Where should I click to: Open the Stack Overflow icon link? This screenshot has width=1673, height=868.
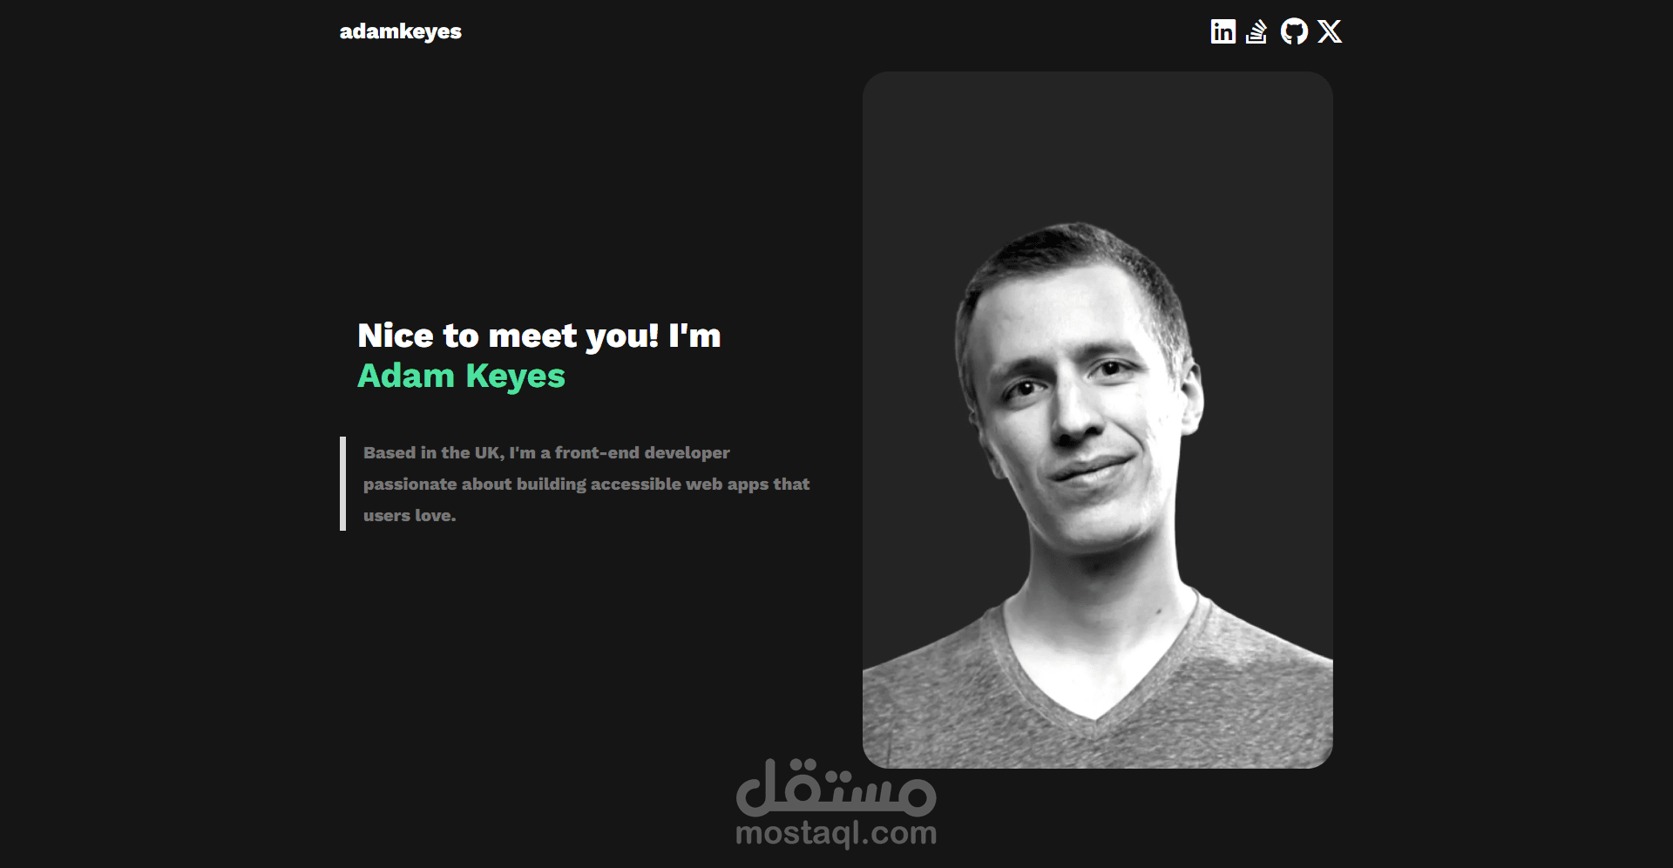1256,31
